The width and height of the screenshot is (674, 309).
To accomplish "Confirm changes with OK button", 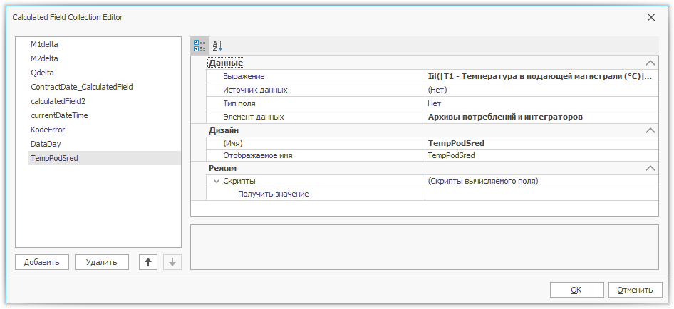I will click(576, 290).
